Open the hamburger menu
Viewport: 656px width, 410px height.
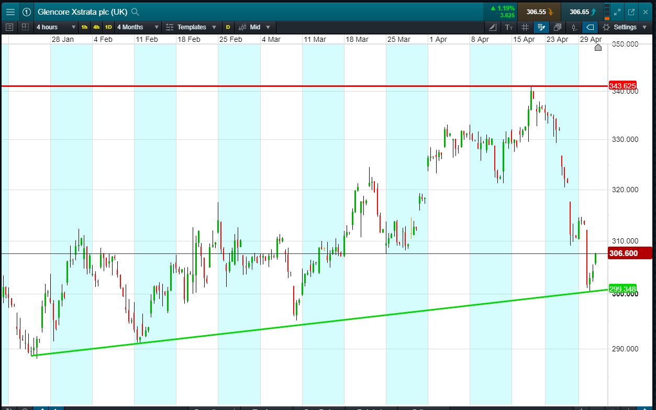pos(10,12)
